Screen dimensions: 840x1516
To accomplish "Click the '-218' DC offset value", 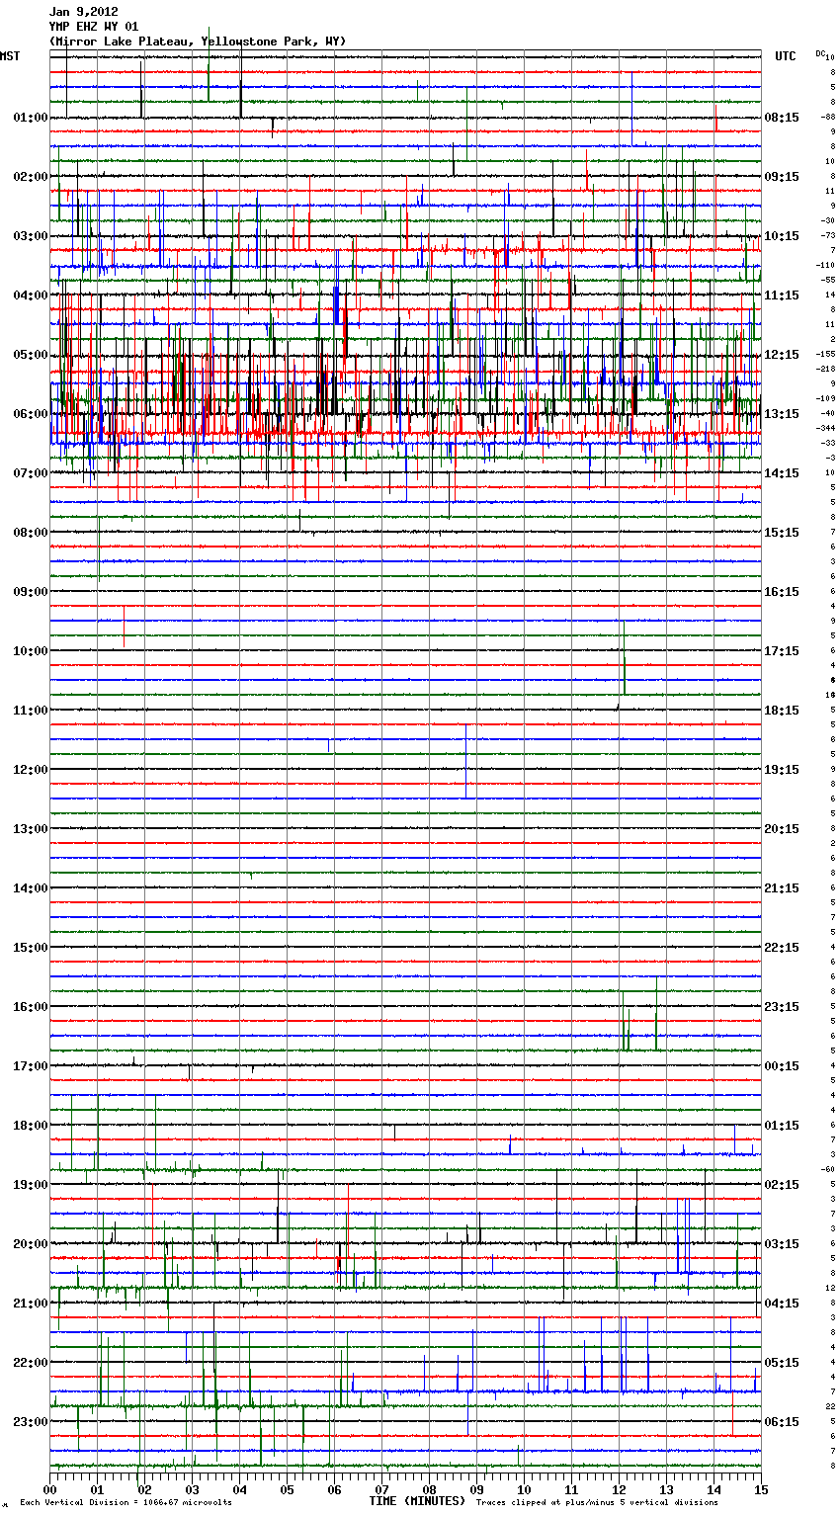I will (827, 369).
